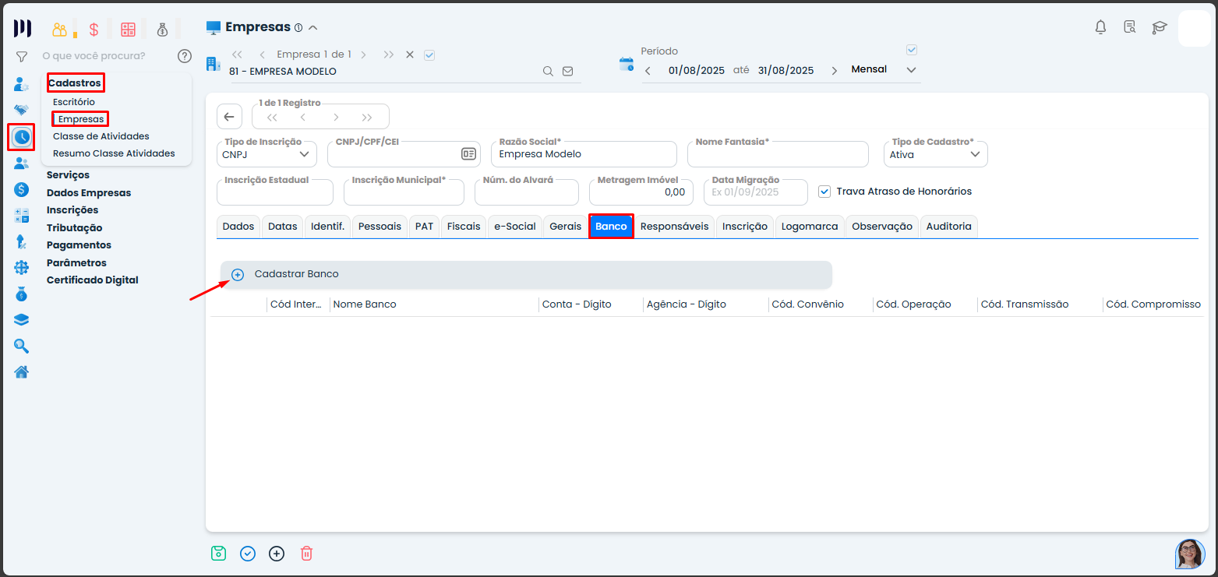The height and width of the screenshot is (577, 1218).
Task: Click the red trash delete icon
Action: pyautogui.click(x=306, y=554)
